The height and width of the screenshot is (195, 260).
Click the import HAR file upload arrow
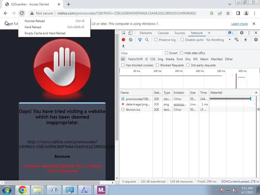246,40
